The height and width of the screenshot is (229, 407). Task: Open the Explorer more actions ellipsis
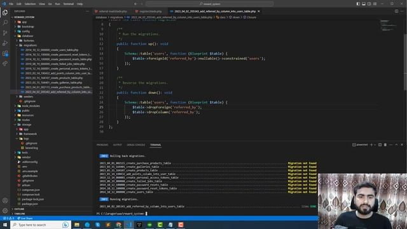tap(87, 11)
